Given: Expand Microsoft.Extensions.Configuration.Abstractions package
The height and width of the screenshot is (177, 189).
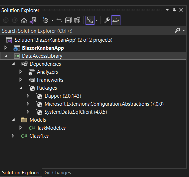Looking at the screenshot, I should [x=28, y=104].
